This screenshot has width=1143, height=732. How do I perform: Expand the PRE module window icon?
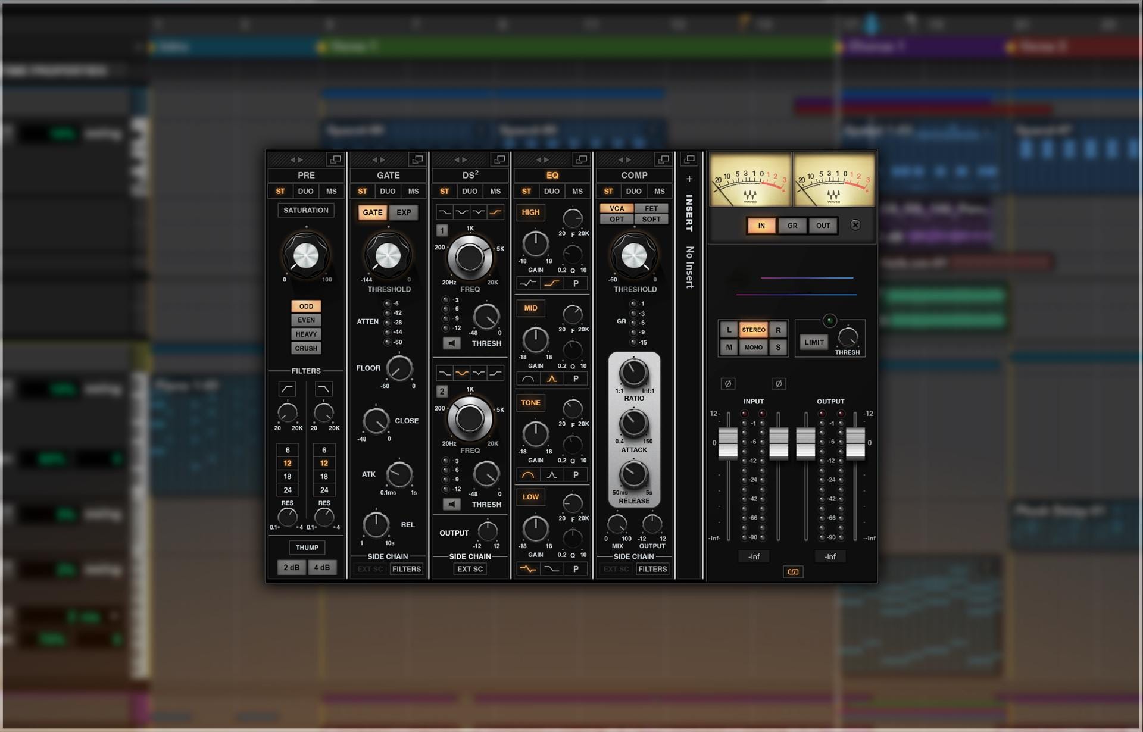336,159
